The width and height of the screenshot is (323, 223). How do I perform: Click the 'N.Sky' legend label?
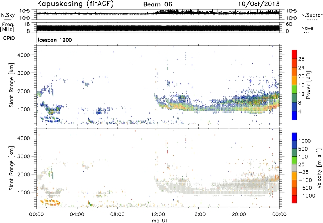pos(8,15)
